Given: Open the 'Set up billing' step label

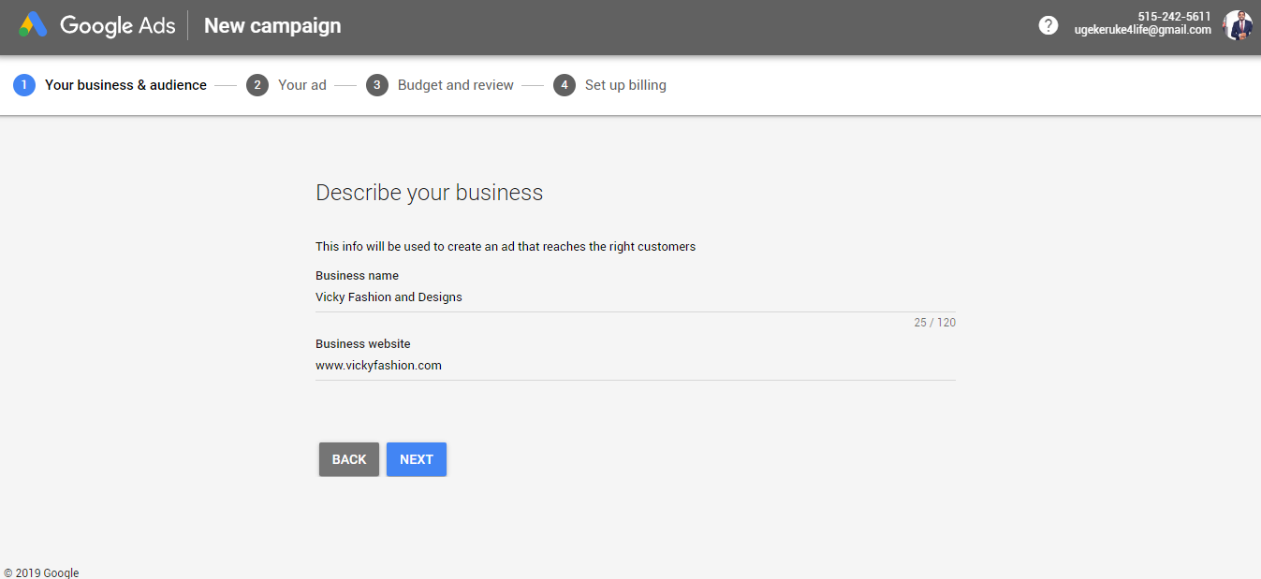Looking at the screenshot, I should [625, 85].
